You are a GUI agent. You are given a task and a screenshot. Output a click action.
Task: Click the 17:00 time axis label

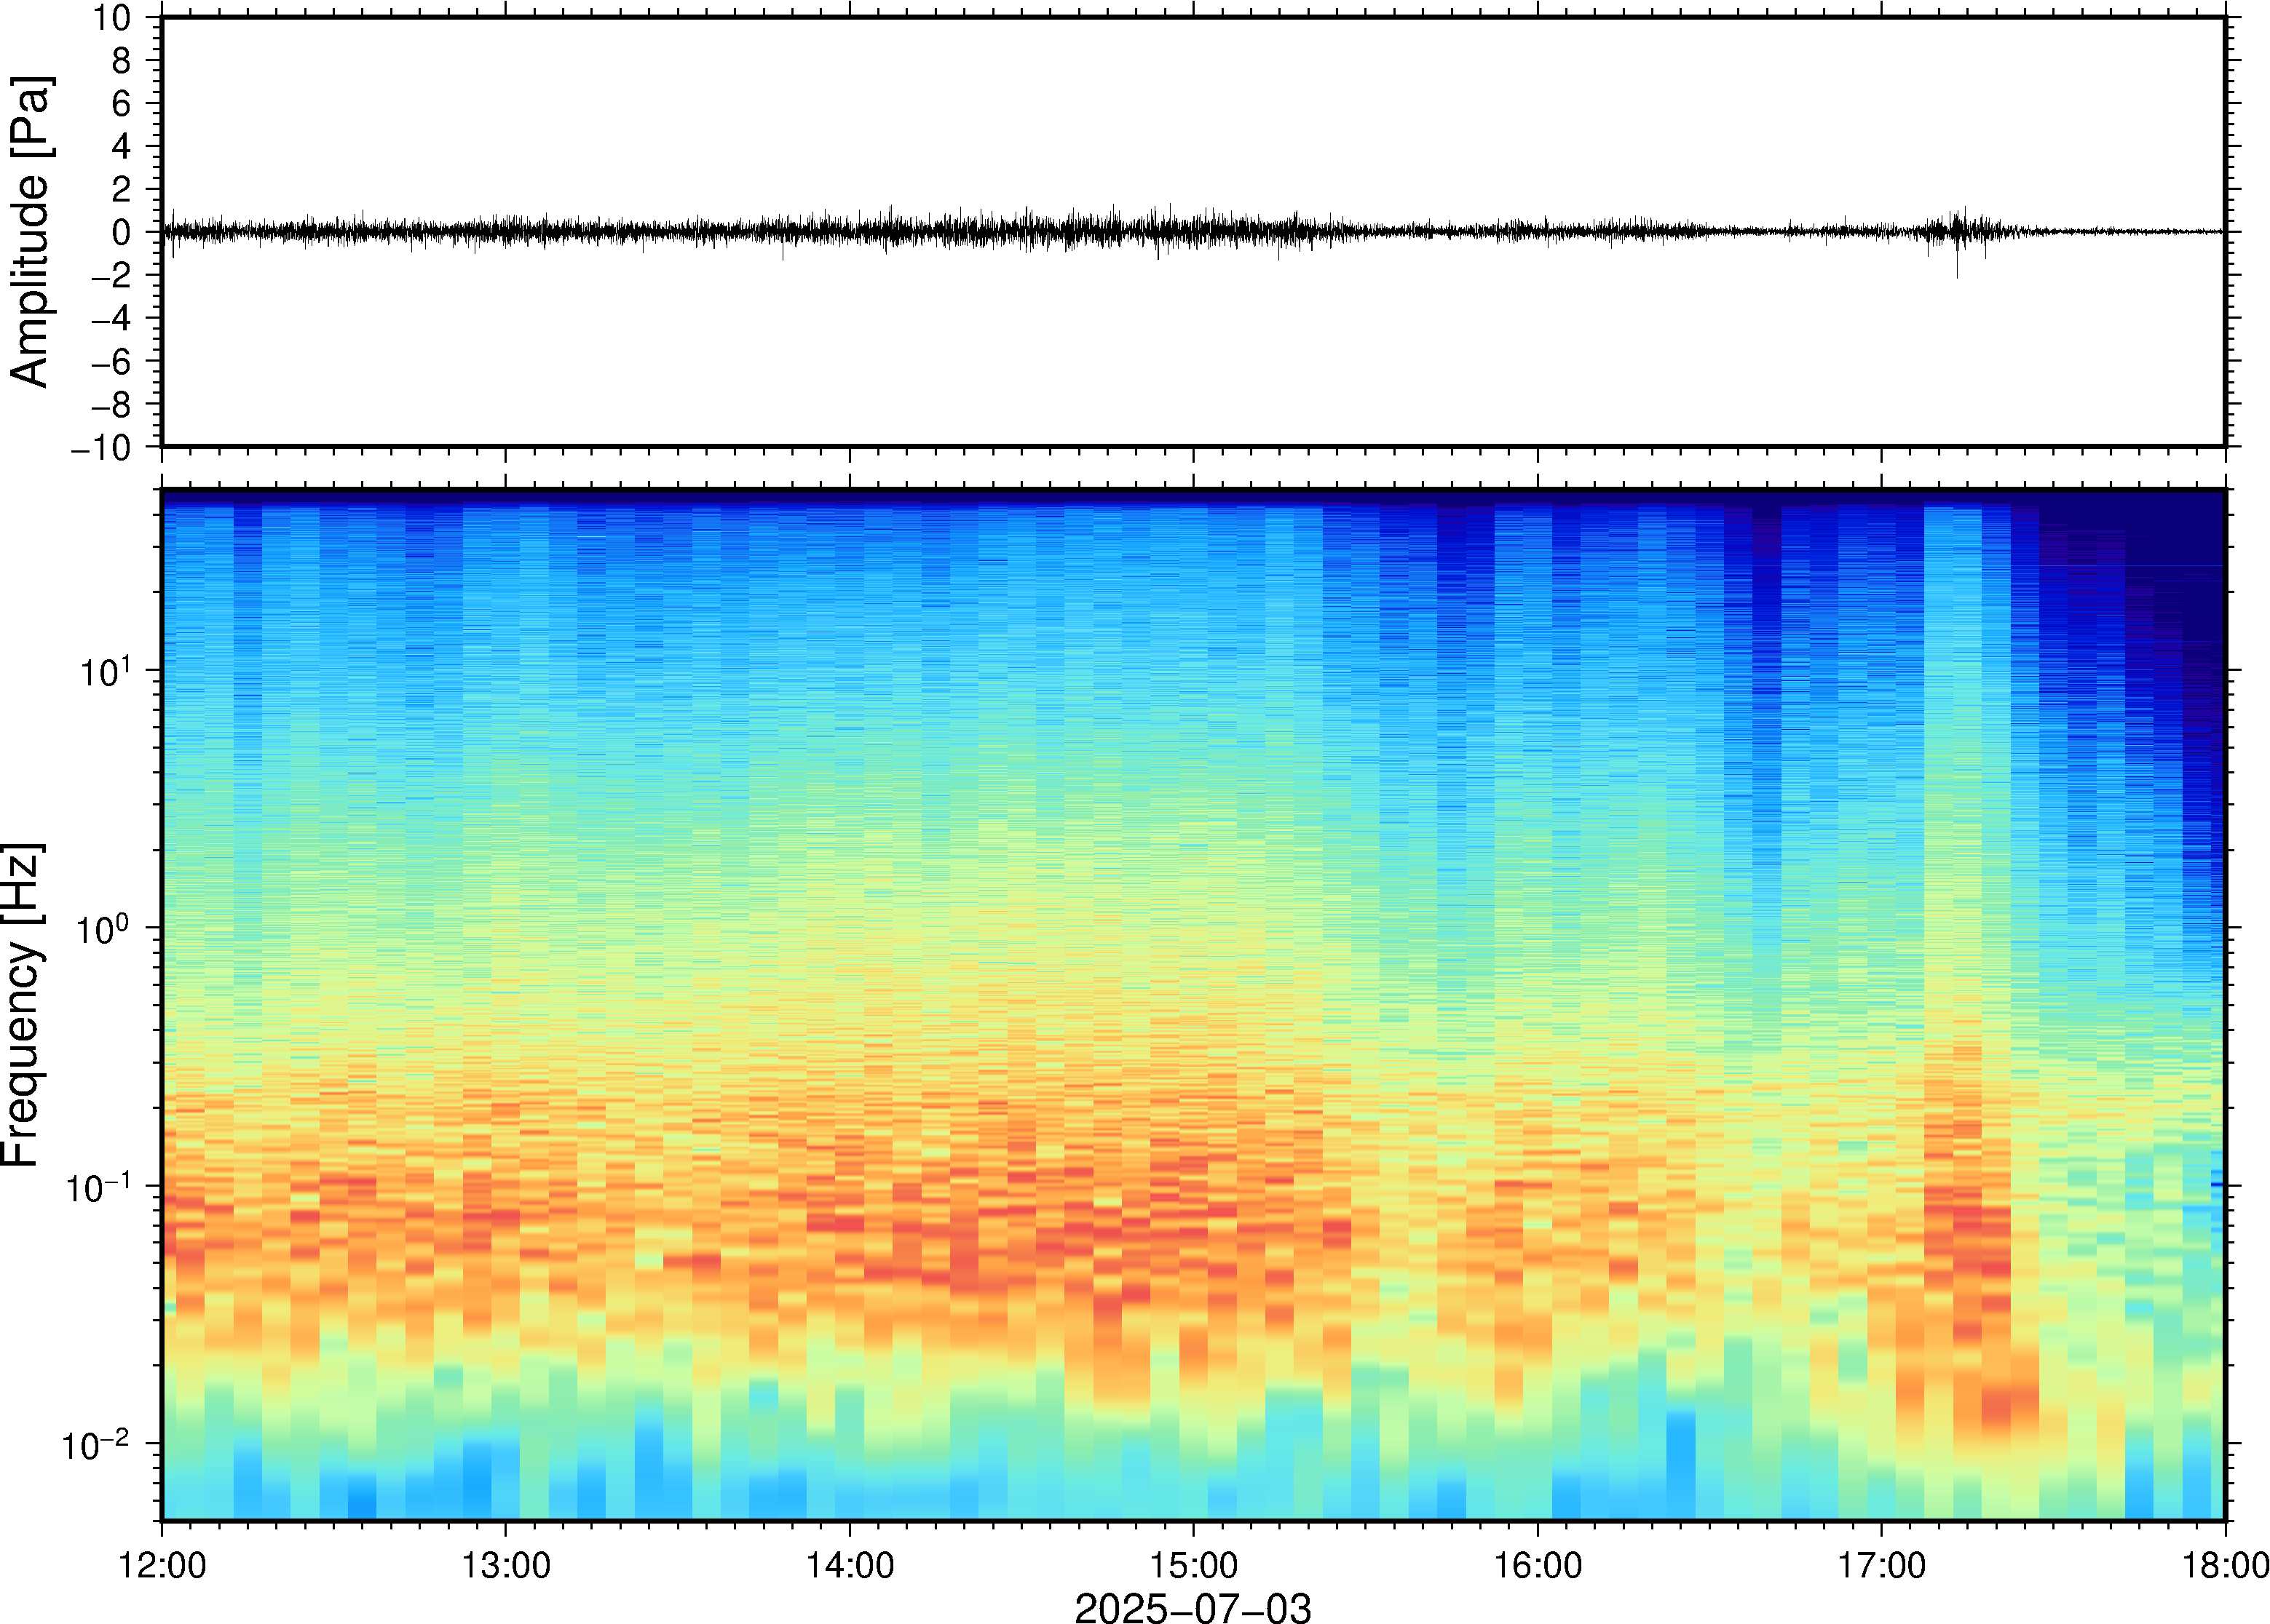coord(1882,1565)
